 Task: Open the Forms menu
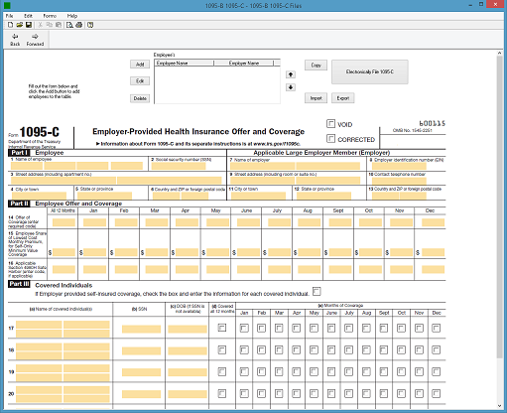pyautogui.click(x=50, y=16)
